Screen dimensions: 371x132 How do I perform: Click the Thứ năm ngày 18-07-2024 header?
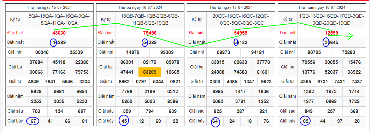tap(322, 7)
